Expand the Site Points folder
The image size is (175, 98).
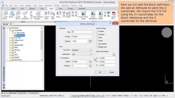[10, 60]
